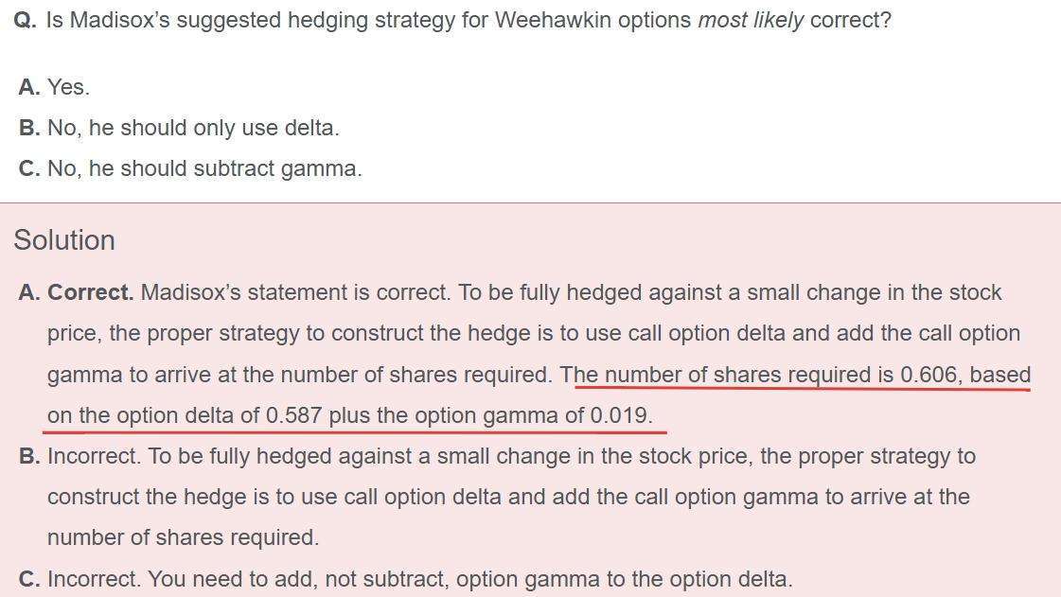This screenshot has height=597, width=1061.
Task: Click the bold "Correct." word in the solution
Action: coord(91,292)
